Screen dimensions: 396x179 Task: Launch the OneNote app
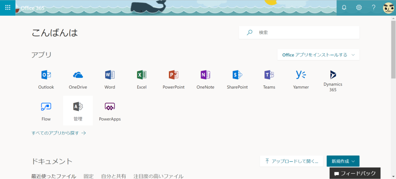(205, 80)
